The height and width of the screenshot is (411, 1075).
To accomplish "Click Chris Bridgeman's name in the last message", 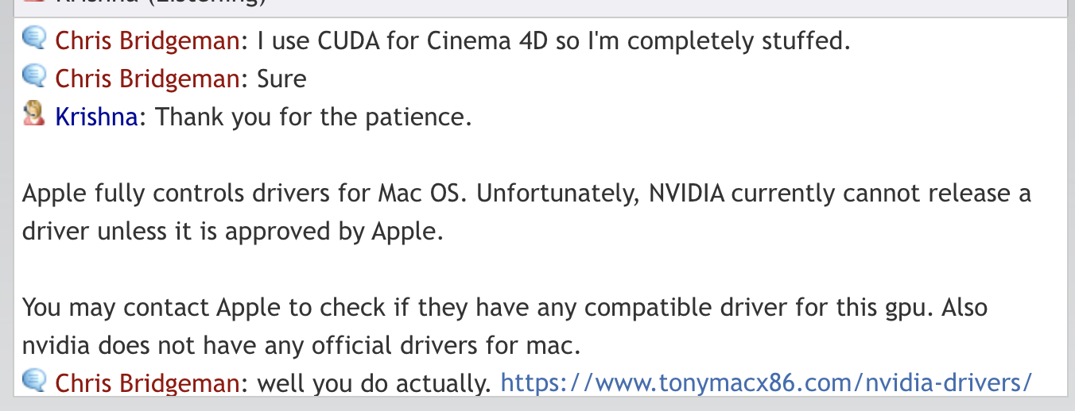I will [x=147, y=383].
